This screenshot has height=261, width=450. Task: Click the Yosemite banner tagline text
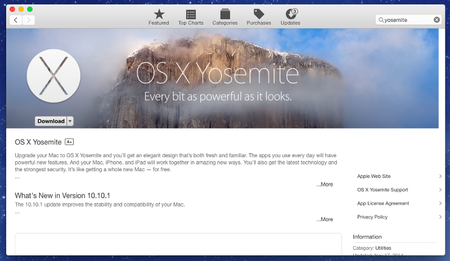(218, 97)
